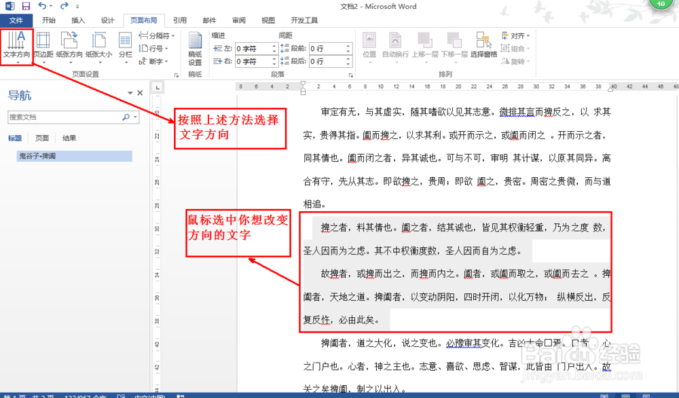Switch to the Developer (开发工具) tab
Screen dimensions: 679x398
(x=304, y=20)
